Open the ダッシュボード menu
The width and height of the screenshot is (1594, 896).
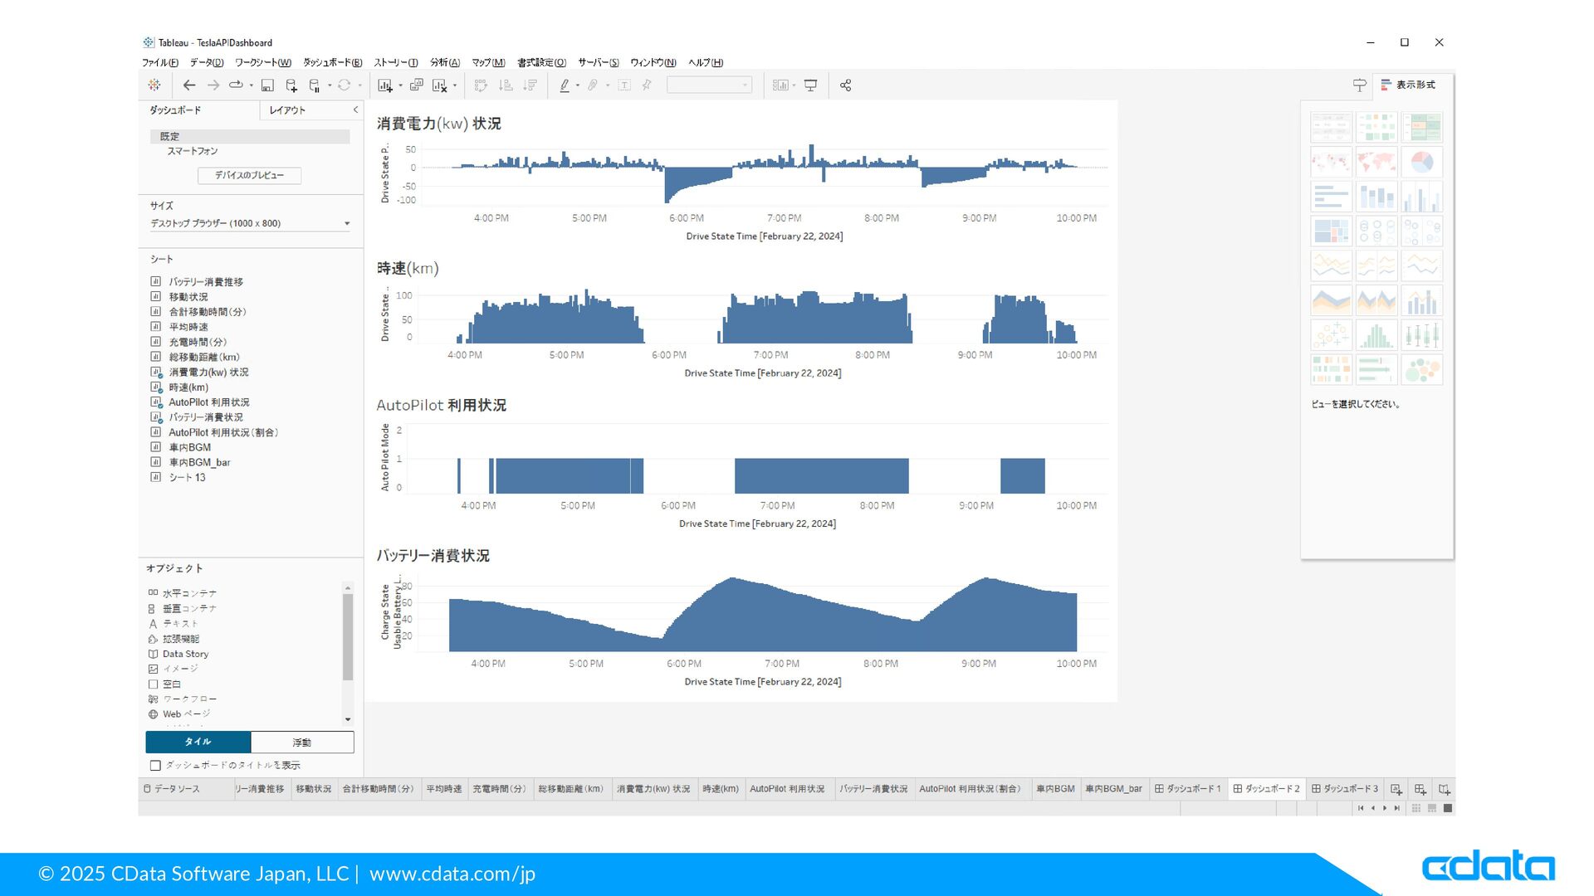pyautogui.click(x=332, y=63)
